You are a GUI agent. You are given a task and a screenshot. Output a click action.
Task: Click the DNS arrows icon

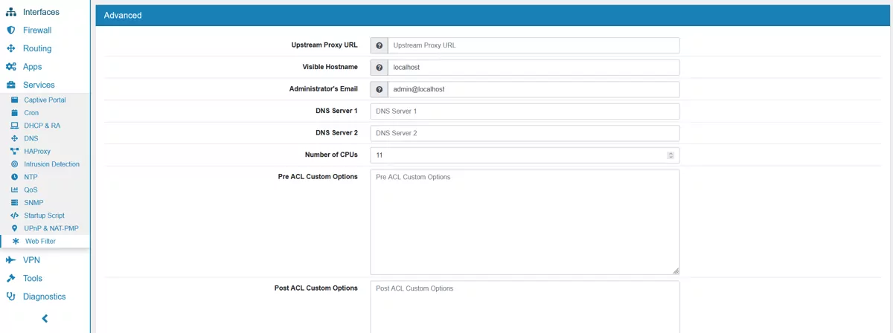point(15,138)
